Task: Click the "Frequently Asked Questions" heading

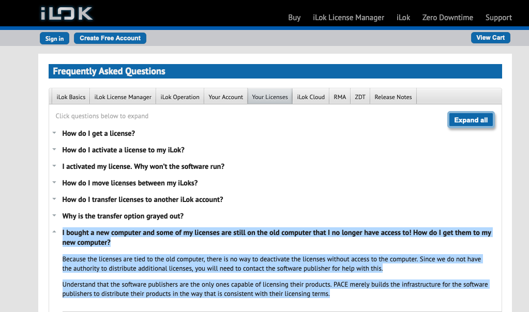Action: pos(109,71)
